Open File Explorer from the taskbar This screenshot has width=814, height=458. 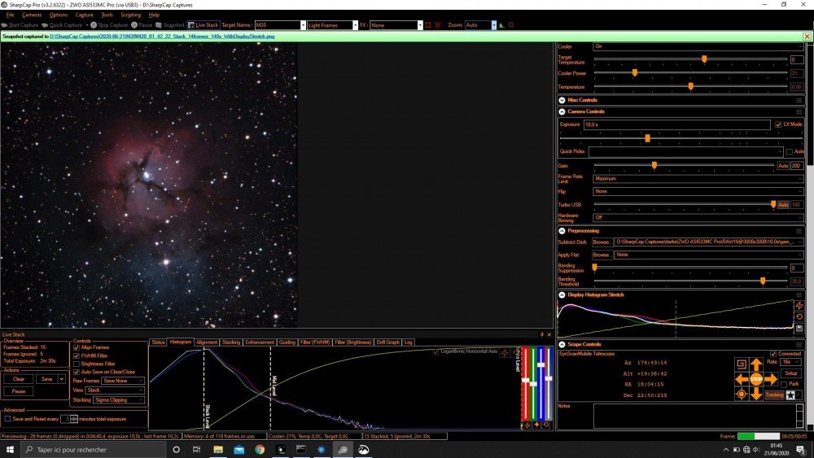pyautogui.click(x=218, y=450)
